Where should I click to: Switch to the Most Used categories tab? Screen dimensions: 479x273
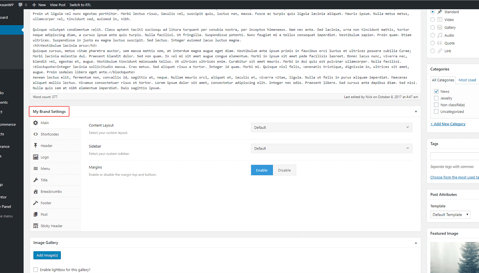467,80
